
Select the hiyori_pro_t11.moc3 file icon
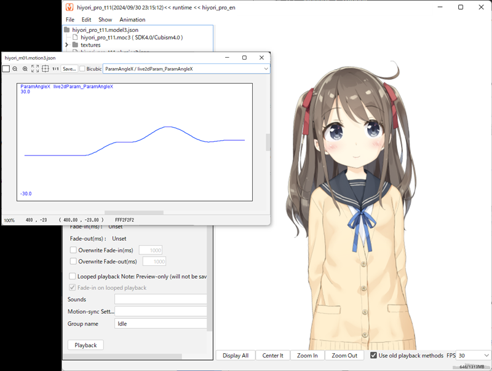pyautogui.click(x=76, y=37)
